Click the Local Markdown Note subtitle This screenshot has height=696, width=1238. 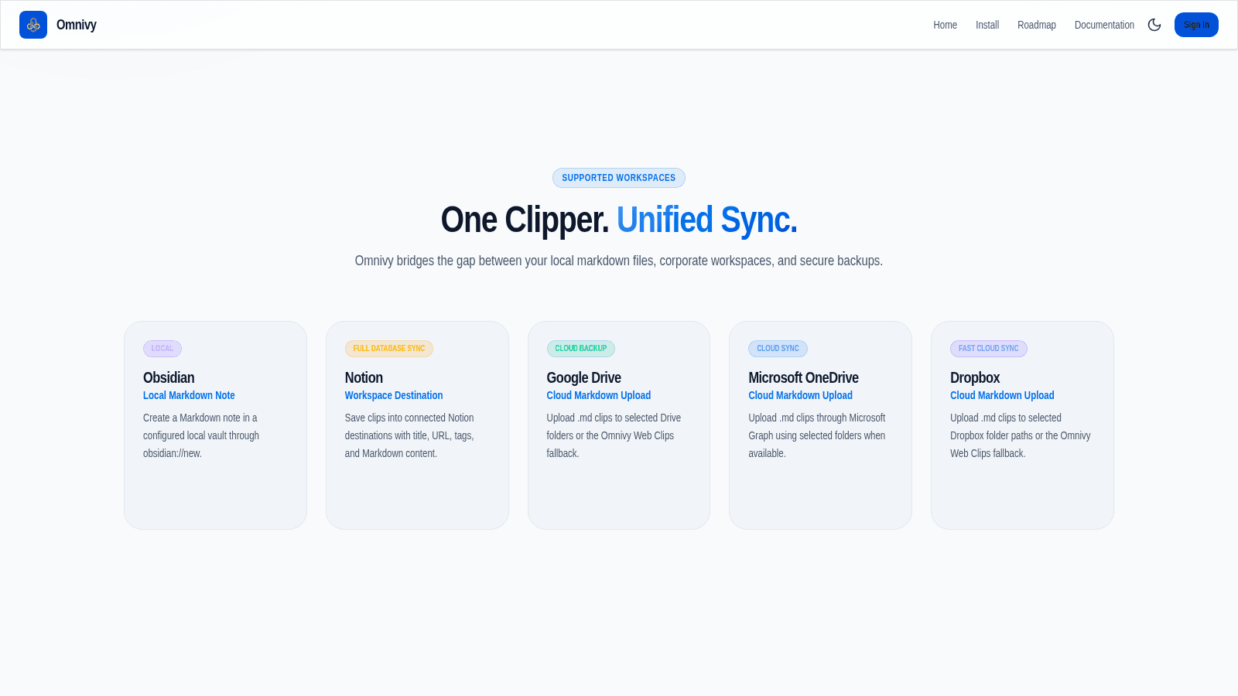[x=189, y=395]
